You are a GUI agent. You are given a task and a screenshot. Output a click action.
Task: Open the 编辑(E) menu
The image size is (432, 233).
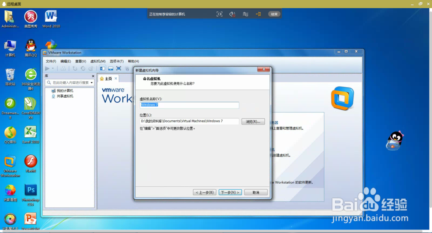[x=66, y=61]
